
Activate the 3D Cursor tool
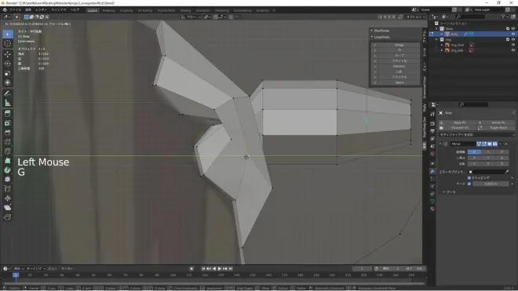[x=8, y=44]
